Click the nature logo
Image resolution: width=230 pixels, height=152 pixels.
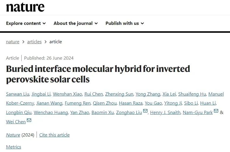25,7
